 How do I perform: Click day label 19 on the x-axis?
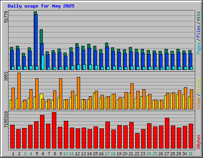[119, 154]
